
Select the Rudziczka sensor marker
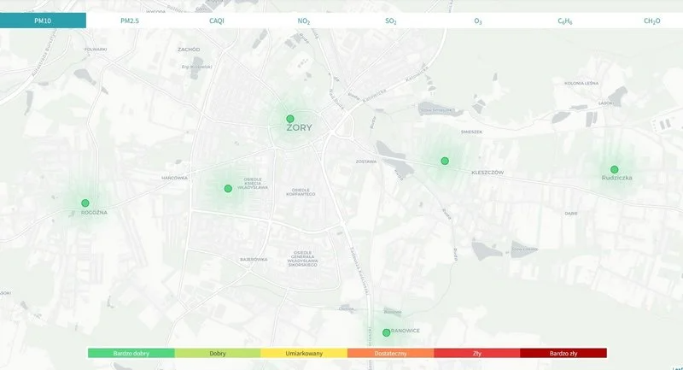(x=614, y=169)
